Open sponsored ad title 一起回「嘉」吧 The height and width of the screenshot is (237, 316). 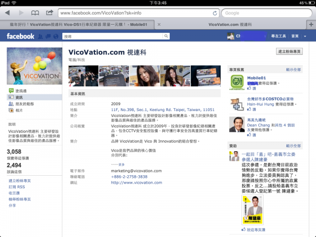tap(269, 157)
